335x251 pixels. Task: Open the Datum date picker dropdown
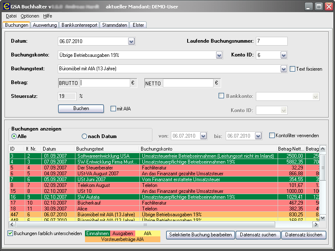click(x=131, y=41)
